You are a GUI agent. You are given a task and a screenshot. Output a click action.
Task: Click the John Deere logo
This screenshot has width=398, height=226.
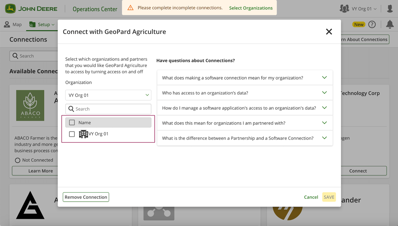pyautogui.click(x=31, y=9)
